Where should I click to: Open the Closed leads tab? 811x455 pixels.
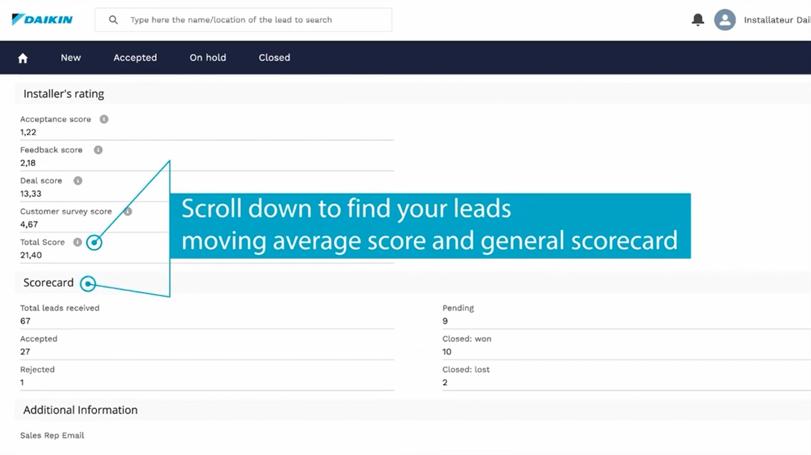pyautogui.click(x=274, y=57)
